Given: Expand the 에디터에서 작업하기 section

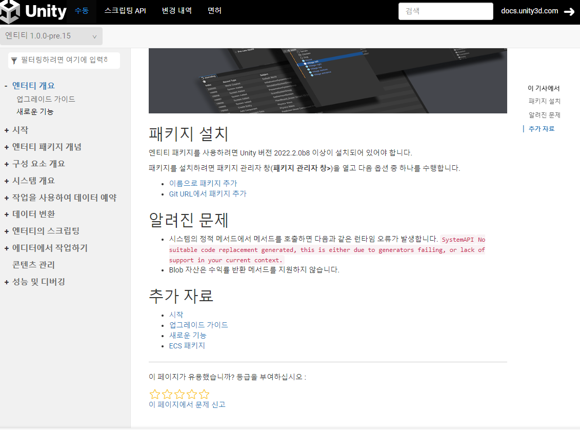Looking at the screenshot, I should tap(6, 248).
